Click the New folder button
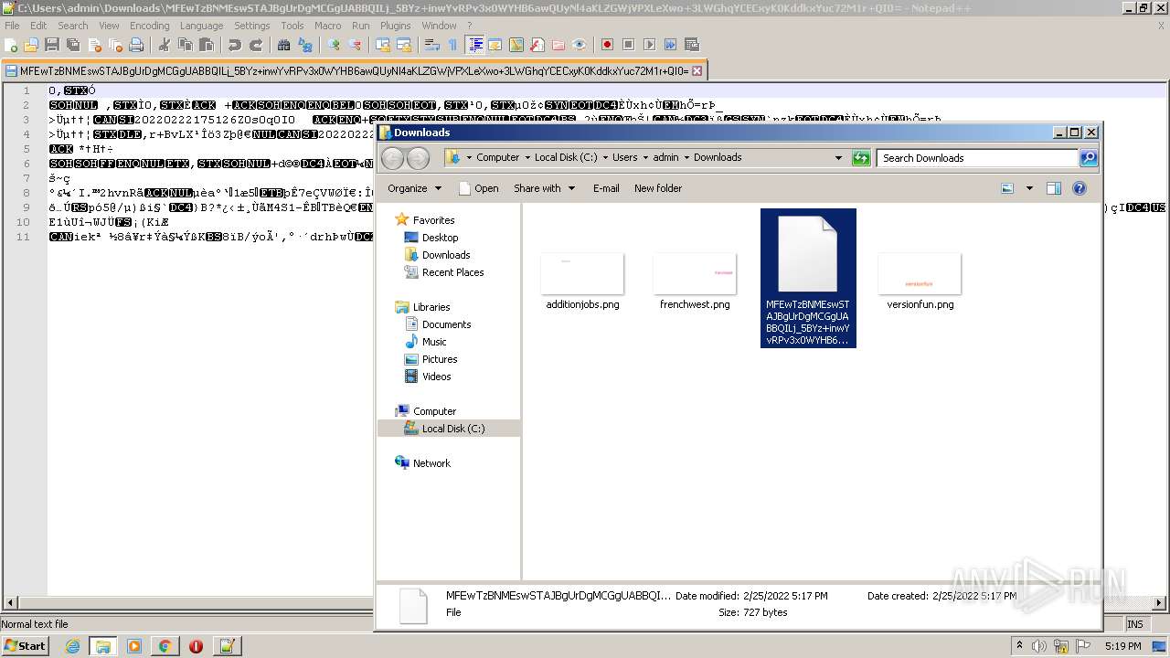The width and height of the screenshot is (1170, 658). point(658,188)
